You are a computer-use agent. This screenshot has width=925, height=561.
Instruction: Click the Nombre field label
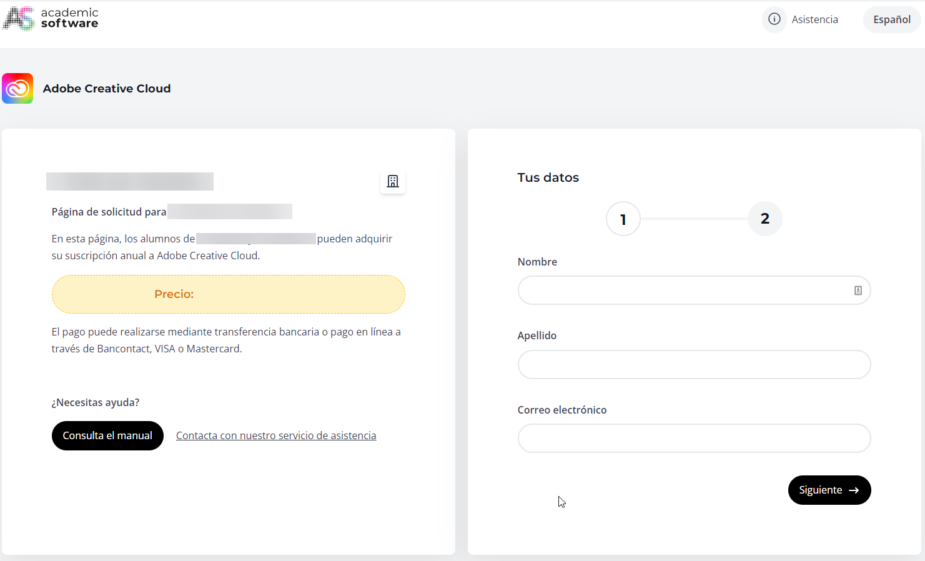click(x=537, y=262)
